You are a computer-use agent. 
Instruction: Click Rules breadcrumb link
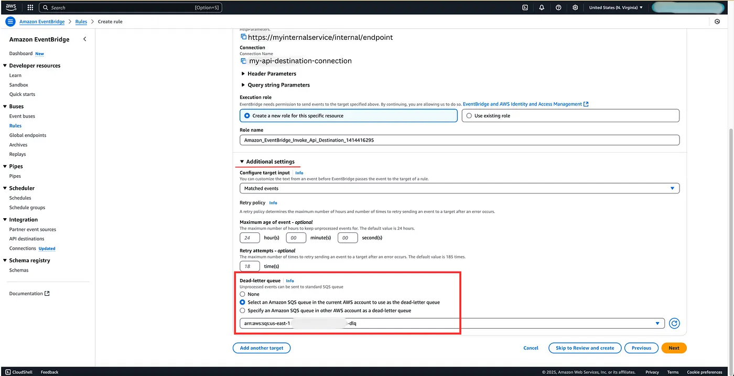81,22
